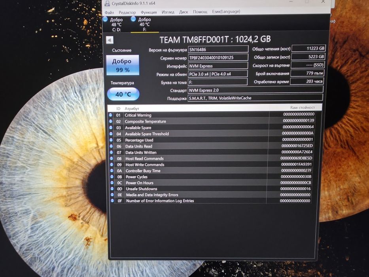This screenshot has height=277, width=369.
Task: Select the F: disk tab
Action: tap(144, 25)
